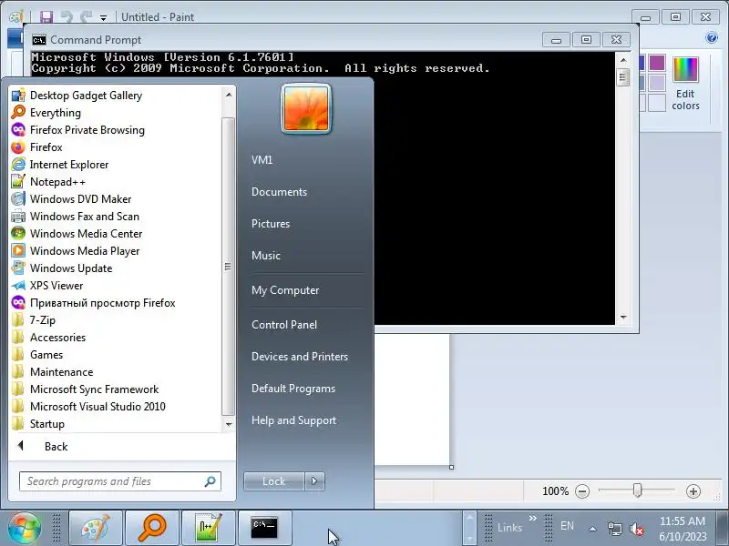Open My Computer from Start menu

point(285,290)
